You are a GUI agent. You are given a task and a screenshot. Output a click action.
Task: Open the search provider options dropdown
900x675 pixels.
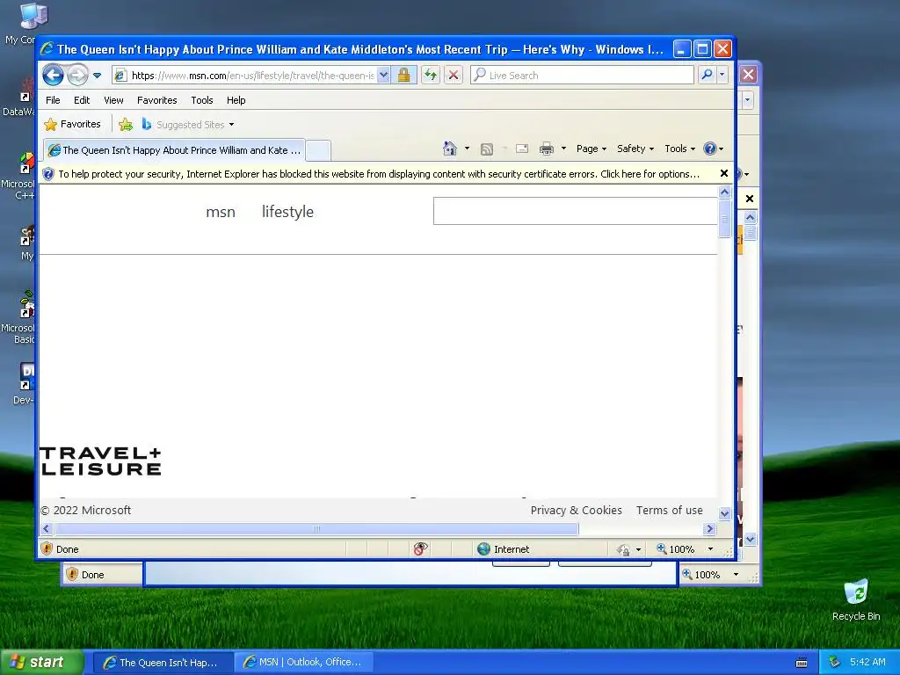click(x=722, y=75)
